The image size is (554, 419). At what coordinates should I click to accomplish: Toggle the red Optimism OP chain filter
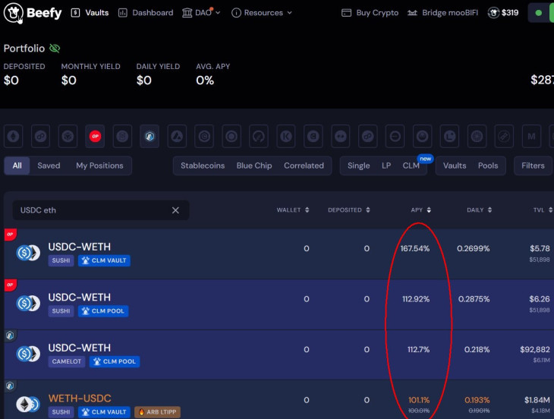[95, 136]
